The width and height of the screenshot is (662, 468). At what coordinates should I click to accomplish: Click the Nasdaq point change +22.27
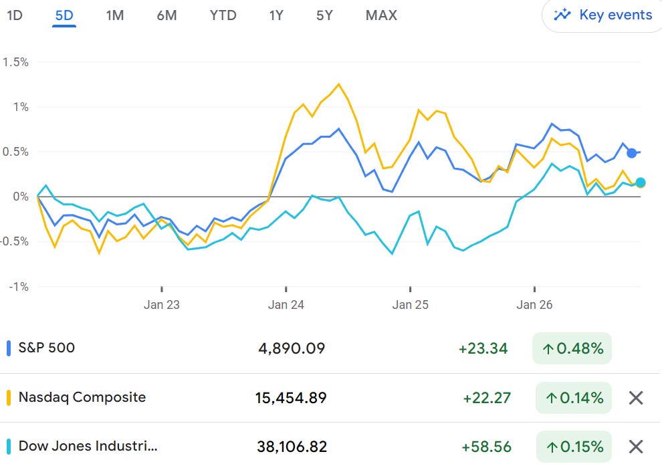tap(487, 398)
